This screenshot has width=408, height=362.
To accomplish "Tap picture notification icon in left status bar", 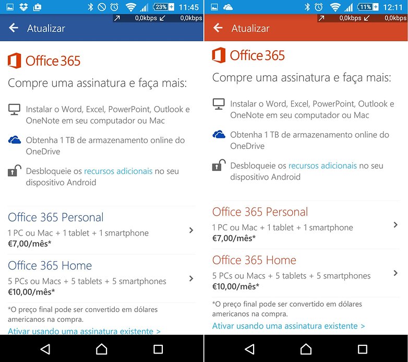I will tap(10, 7).
